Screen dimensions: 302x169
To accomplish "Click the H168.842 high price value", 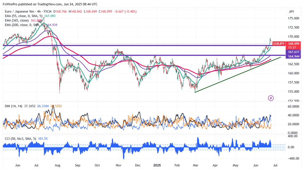I will tap(76, 11).
